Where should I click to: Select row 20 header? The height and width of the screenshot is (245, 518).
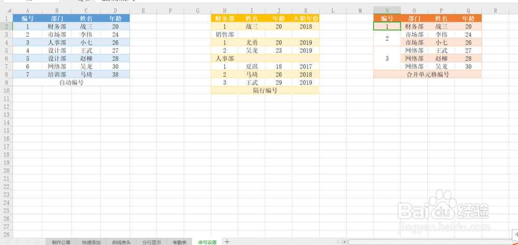[6, 170]
